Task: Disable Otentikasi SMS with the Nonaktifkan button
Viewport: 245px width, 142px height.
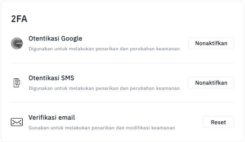Action: 211,83
